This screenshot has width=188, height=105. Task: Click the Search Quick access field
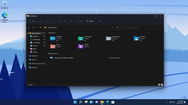pos(142,27)
